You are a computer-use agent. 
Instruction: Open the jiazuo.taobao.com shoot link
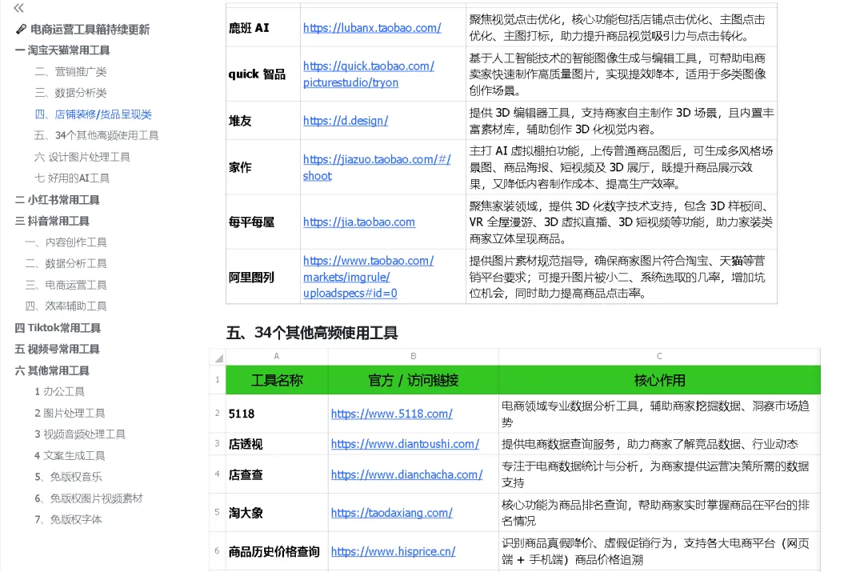(x=377, y=167)
